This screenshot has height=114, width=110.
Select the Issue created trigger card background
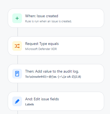(56, 18)
